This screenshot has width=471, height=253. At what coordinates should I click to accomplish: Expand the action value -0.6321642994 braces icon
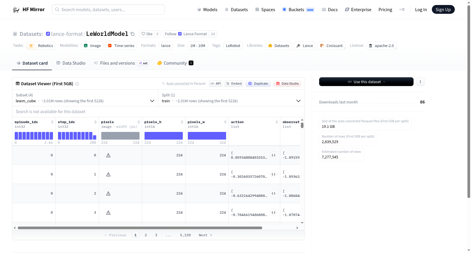tap(273, 193)
